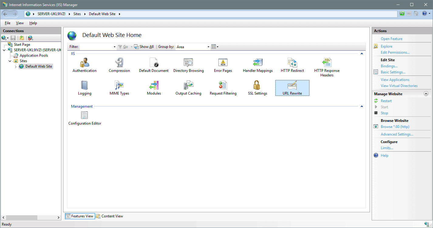The image size is (433, 228).
Task: Click the status bar network icon
Action: 427,224
